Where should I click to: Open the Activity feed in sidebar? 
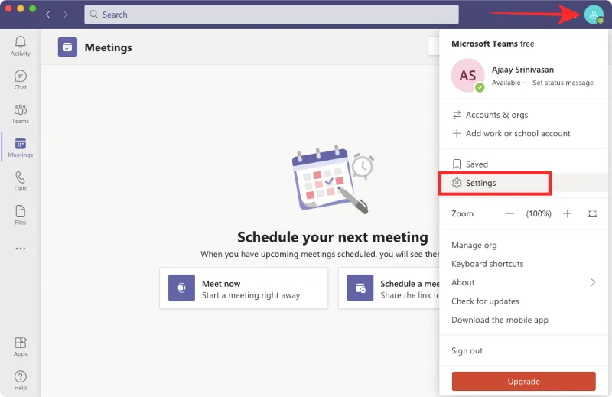pos(21,46)
